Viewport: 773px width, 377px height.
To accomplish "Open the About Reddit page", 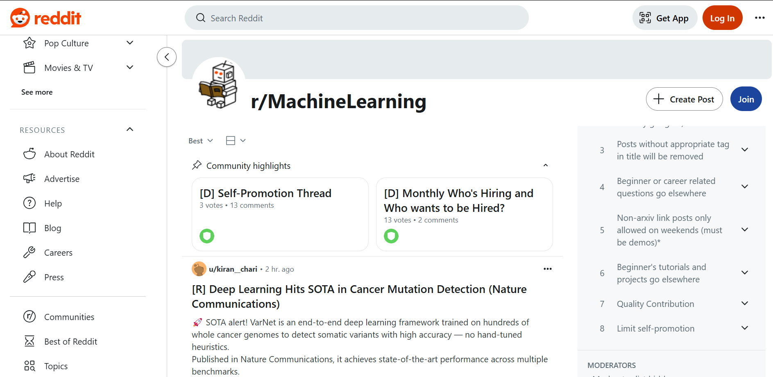I will 70,154.
